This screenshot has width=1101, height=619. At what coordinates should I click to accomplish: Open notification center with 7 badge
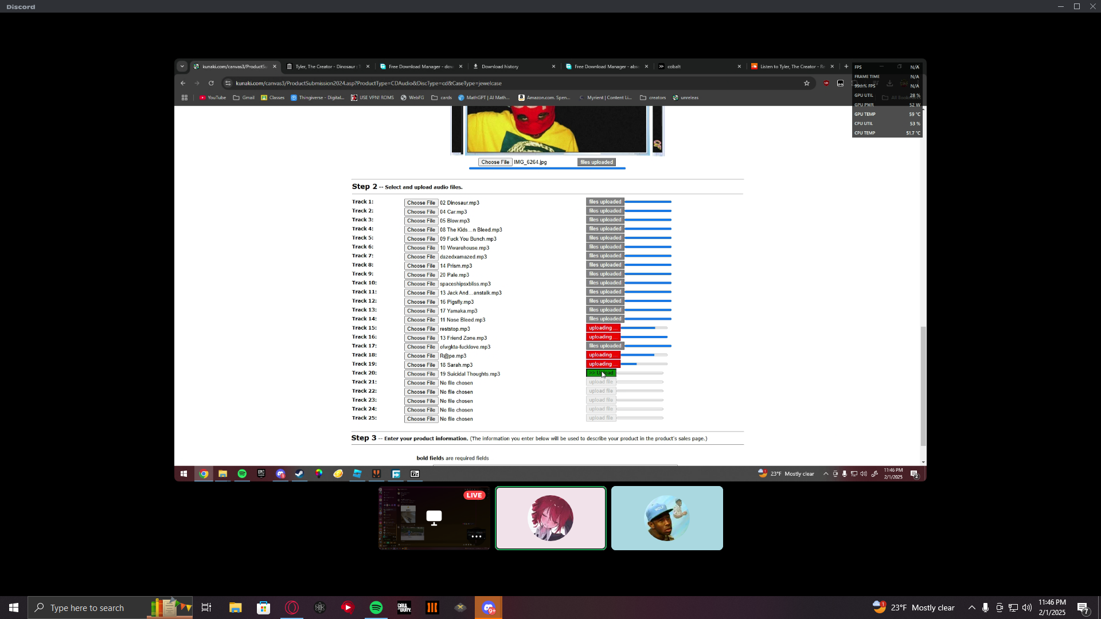1083,608
